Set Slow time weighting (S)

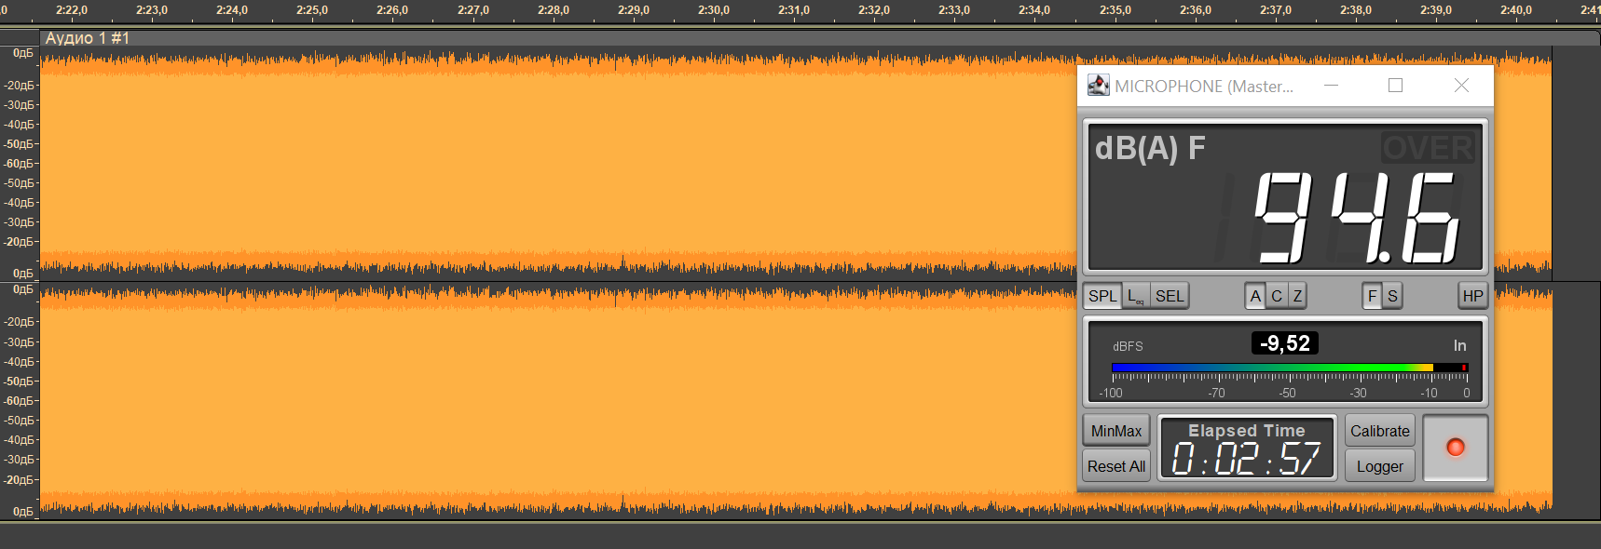[x=1392, y=296]
